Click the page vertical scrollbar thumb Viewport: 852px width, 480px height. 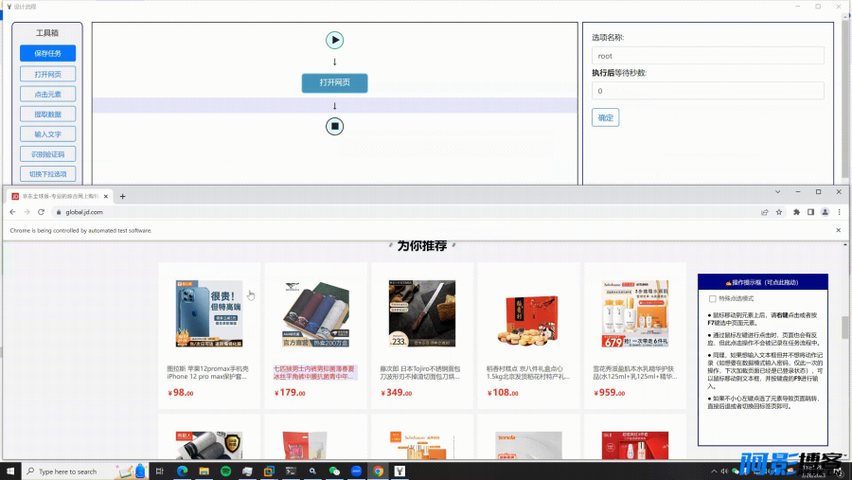point(847,329)
